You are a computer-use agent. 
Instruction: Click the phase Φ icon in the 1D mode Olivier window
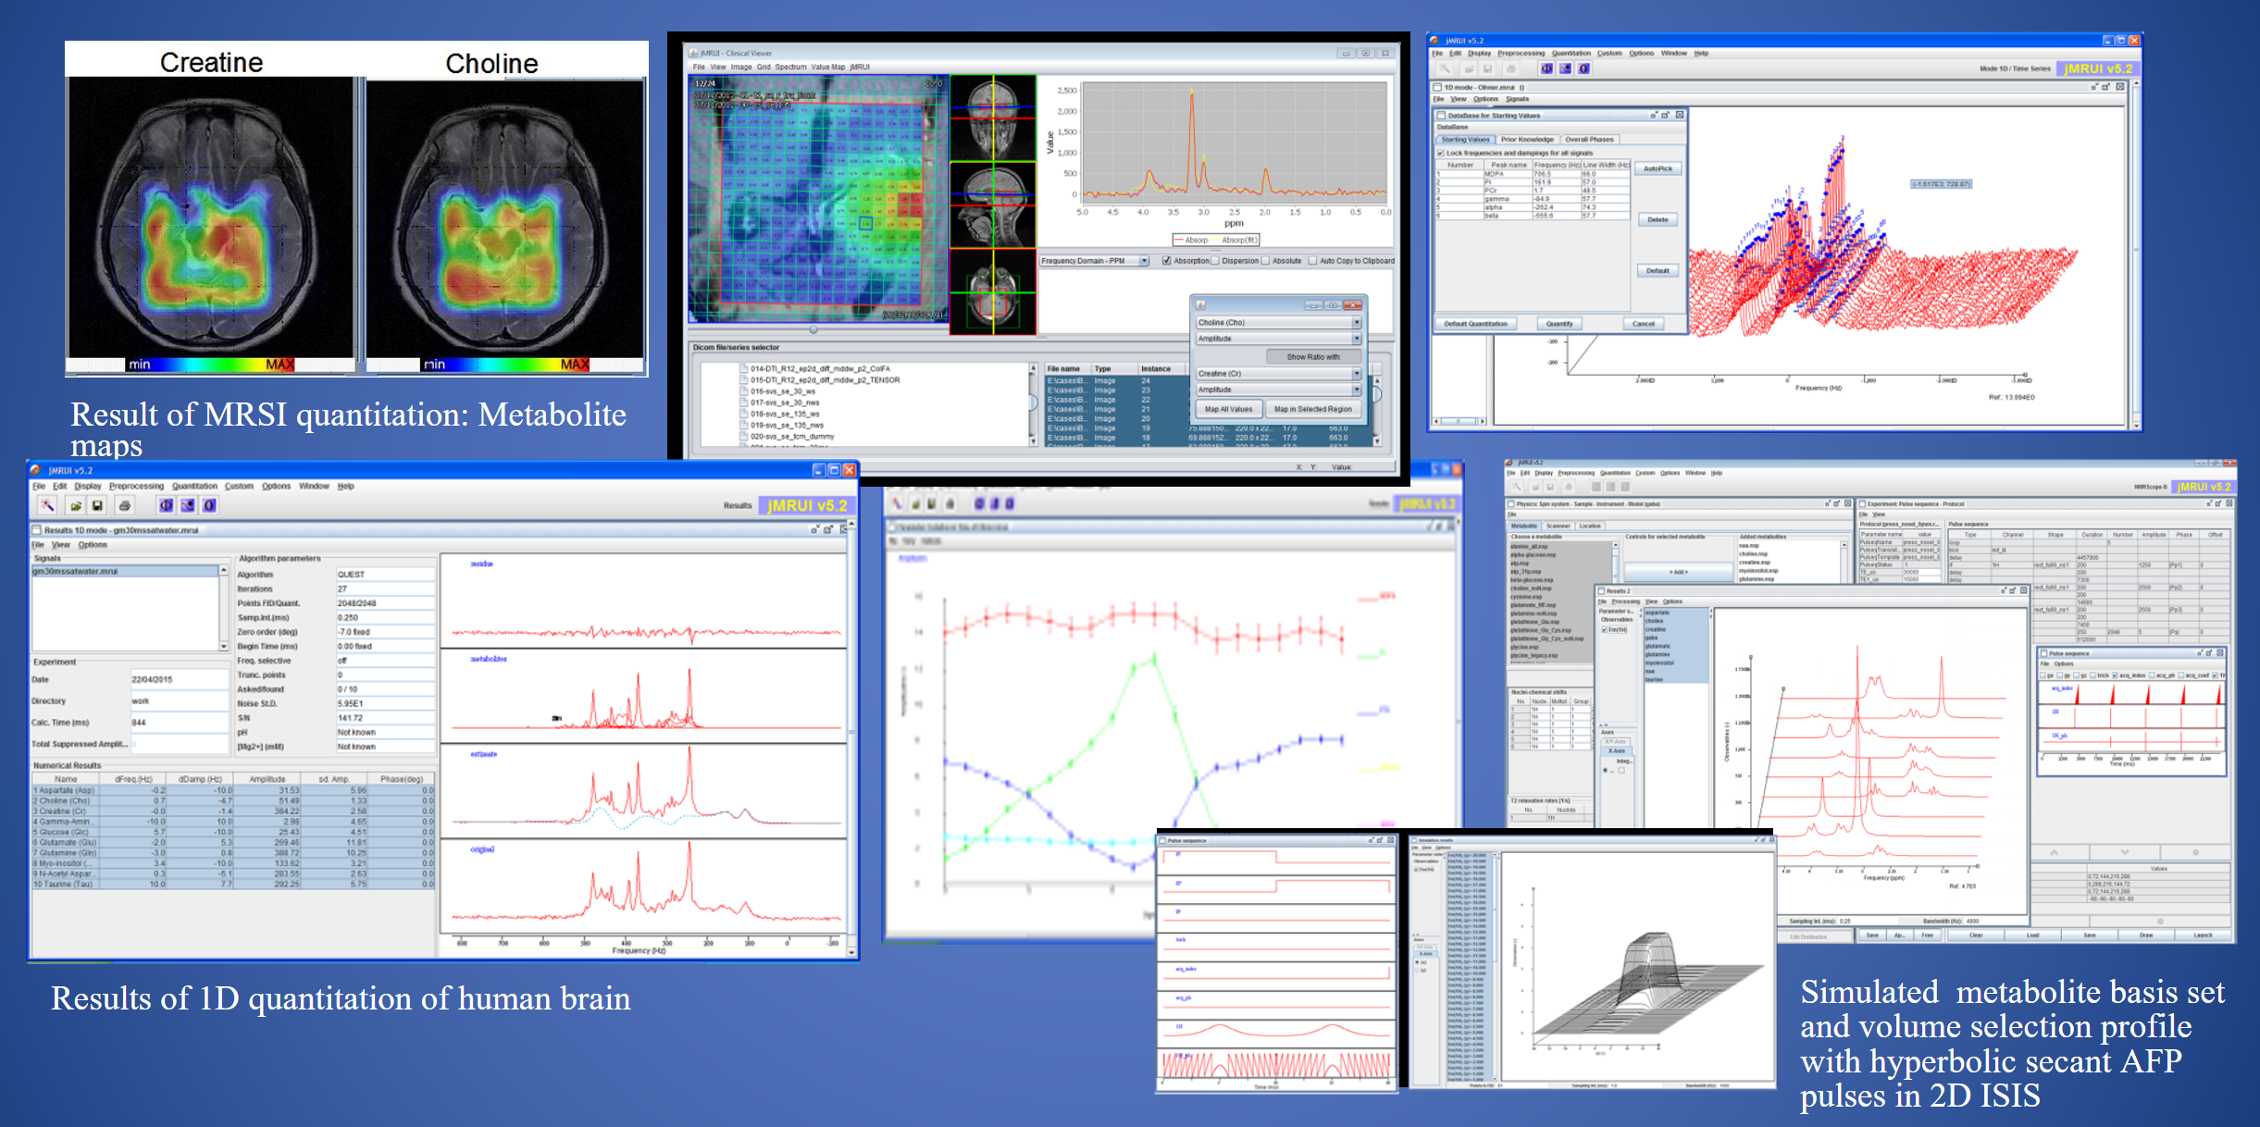pyautogui.click(x=1546, y=68)
